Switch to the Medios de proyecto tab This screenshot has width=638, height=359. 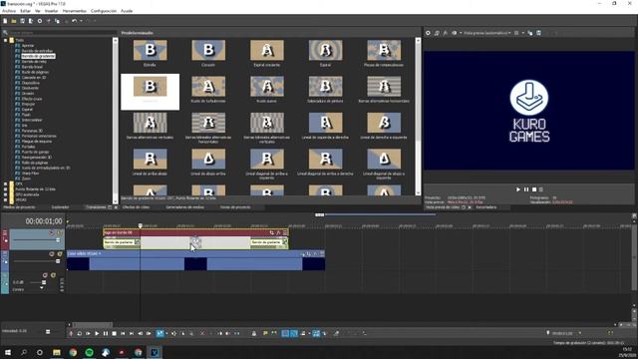(19, 207)
